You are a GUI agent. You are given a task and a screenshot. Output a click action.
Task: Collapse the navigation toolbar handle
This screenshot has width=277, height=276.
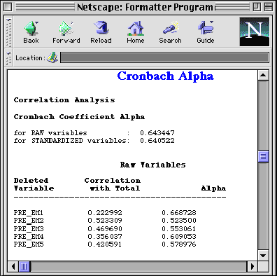[9, 32]
